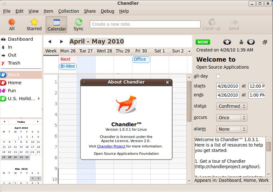Open the File menu
This screenshot has width=273, height=192.
[x=7, y=11]
